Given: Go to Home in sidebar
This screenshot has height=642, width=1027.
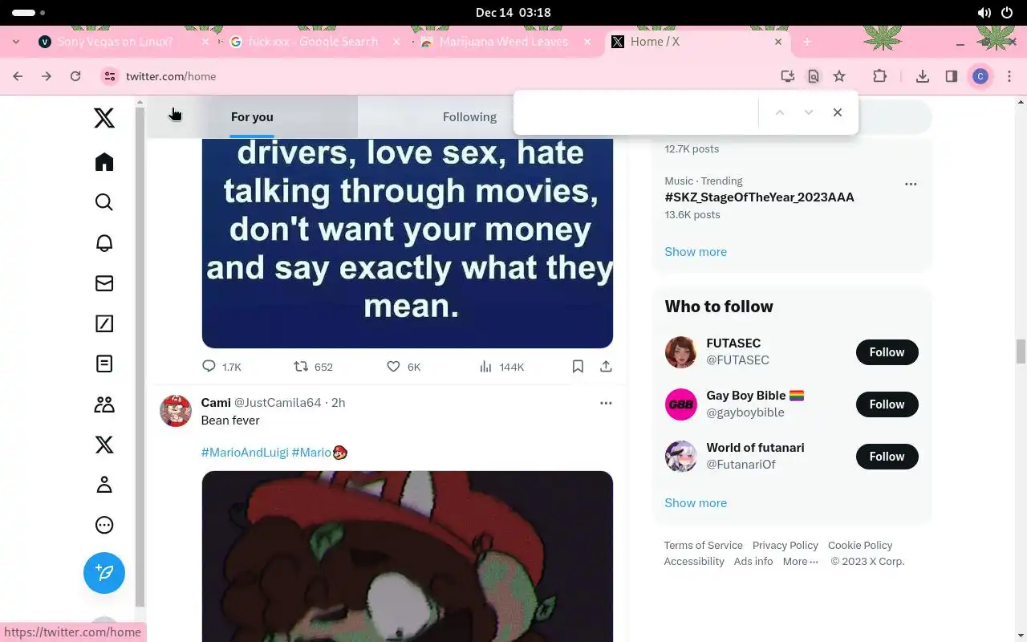Looking at the screenshot, I should tap(104, 162).
